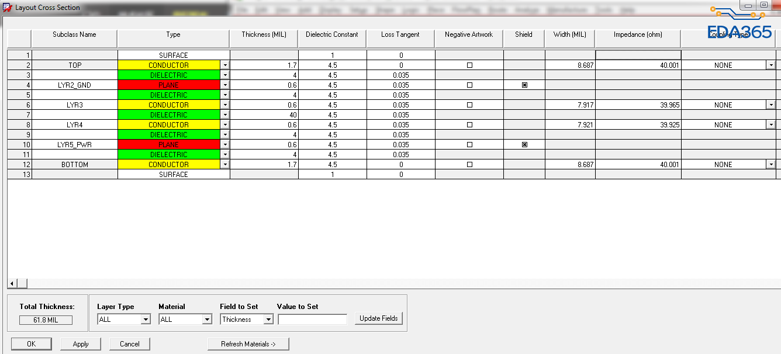Toggle Negative Artwork for LYR3 layer
The height and width of the screenshot is (354, 781).
[x=469, y=105]
